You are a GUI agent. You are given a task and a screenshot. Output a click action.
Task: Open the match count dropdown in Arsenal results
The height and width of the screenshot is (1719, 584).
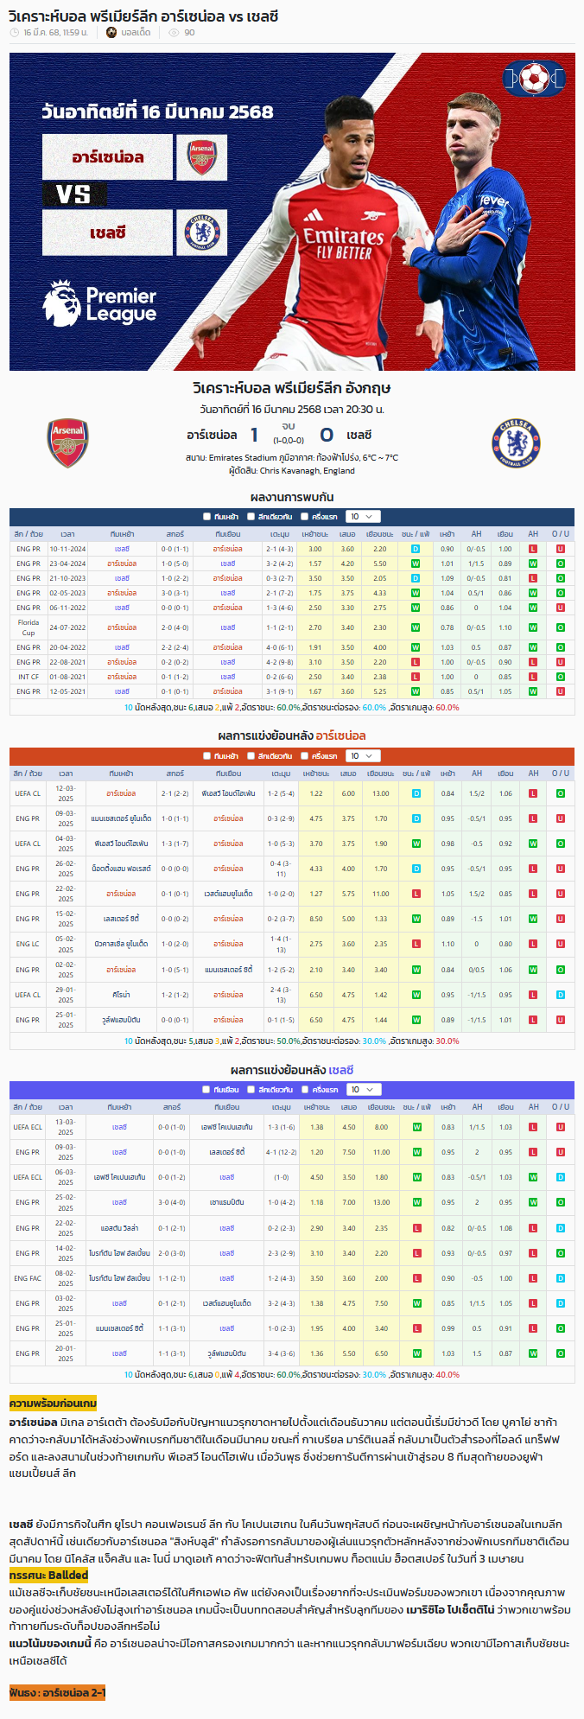pyautogui.click(x=363, y=756)
